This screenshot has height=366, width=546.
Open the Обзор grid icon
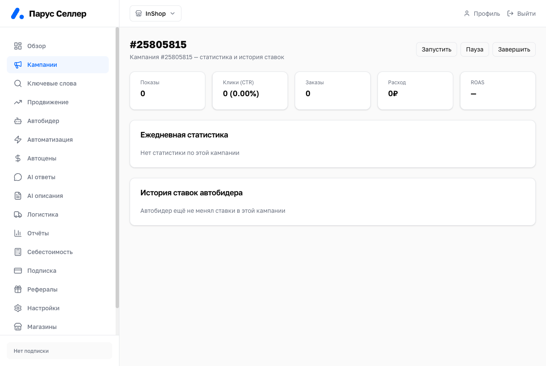18,46
